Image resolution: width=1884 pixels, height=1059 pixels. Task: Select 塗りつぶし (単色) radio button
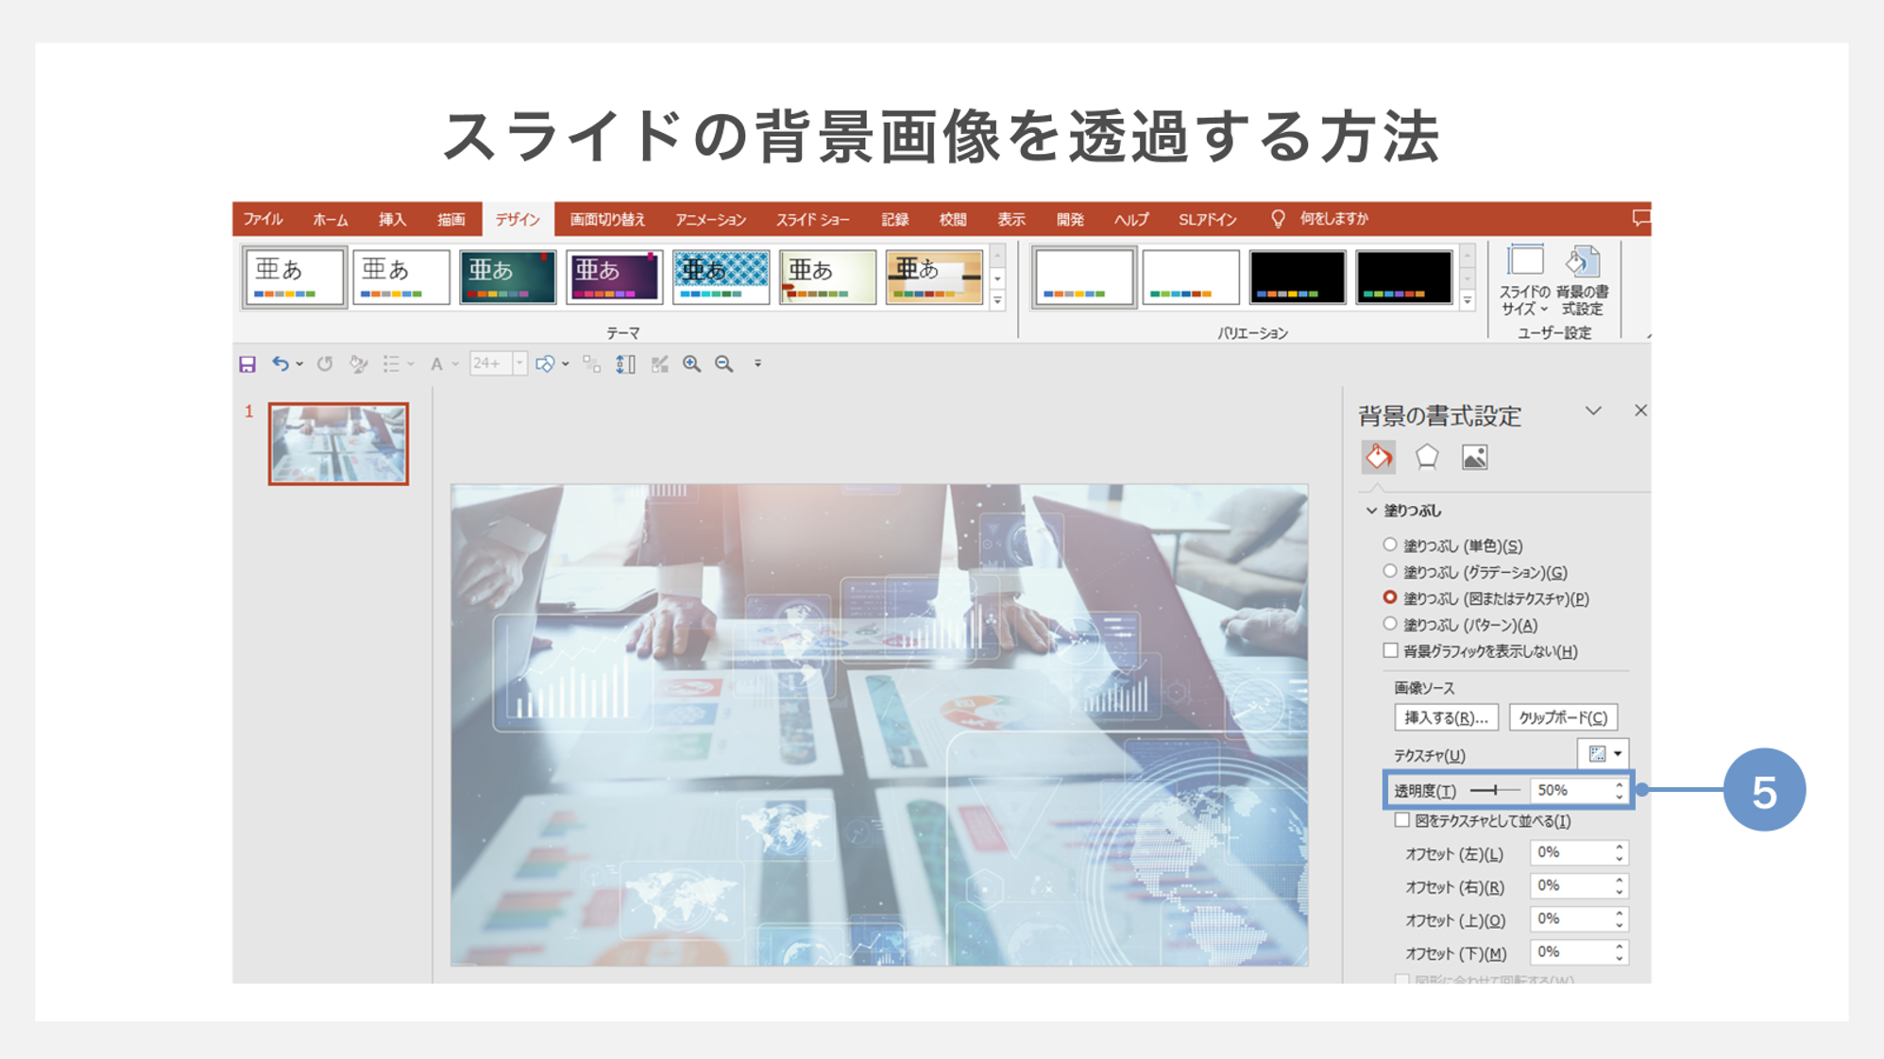pos(1388,545)
